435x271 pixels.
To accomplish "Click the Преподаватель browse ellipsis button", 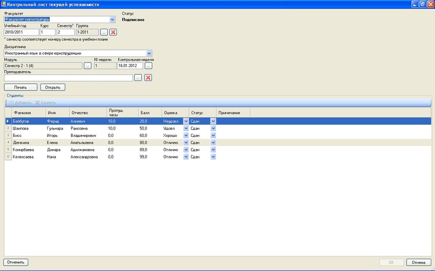I will 138,78.
